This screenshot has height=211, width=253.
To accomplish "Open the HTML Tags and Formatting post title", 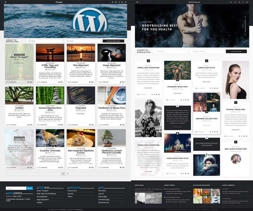I will (x=50, y=66).
